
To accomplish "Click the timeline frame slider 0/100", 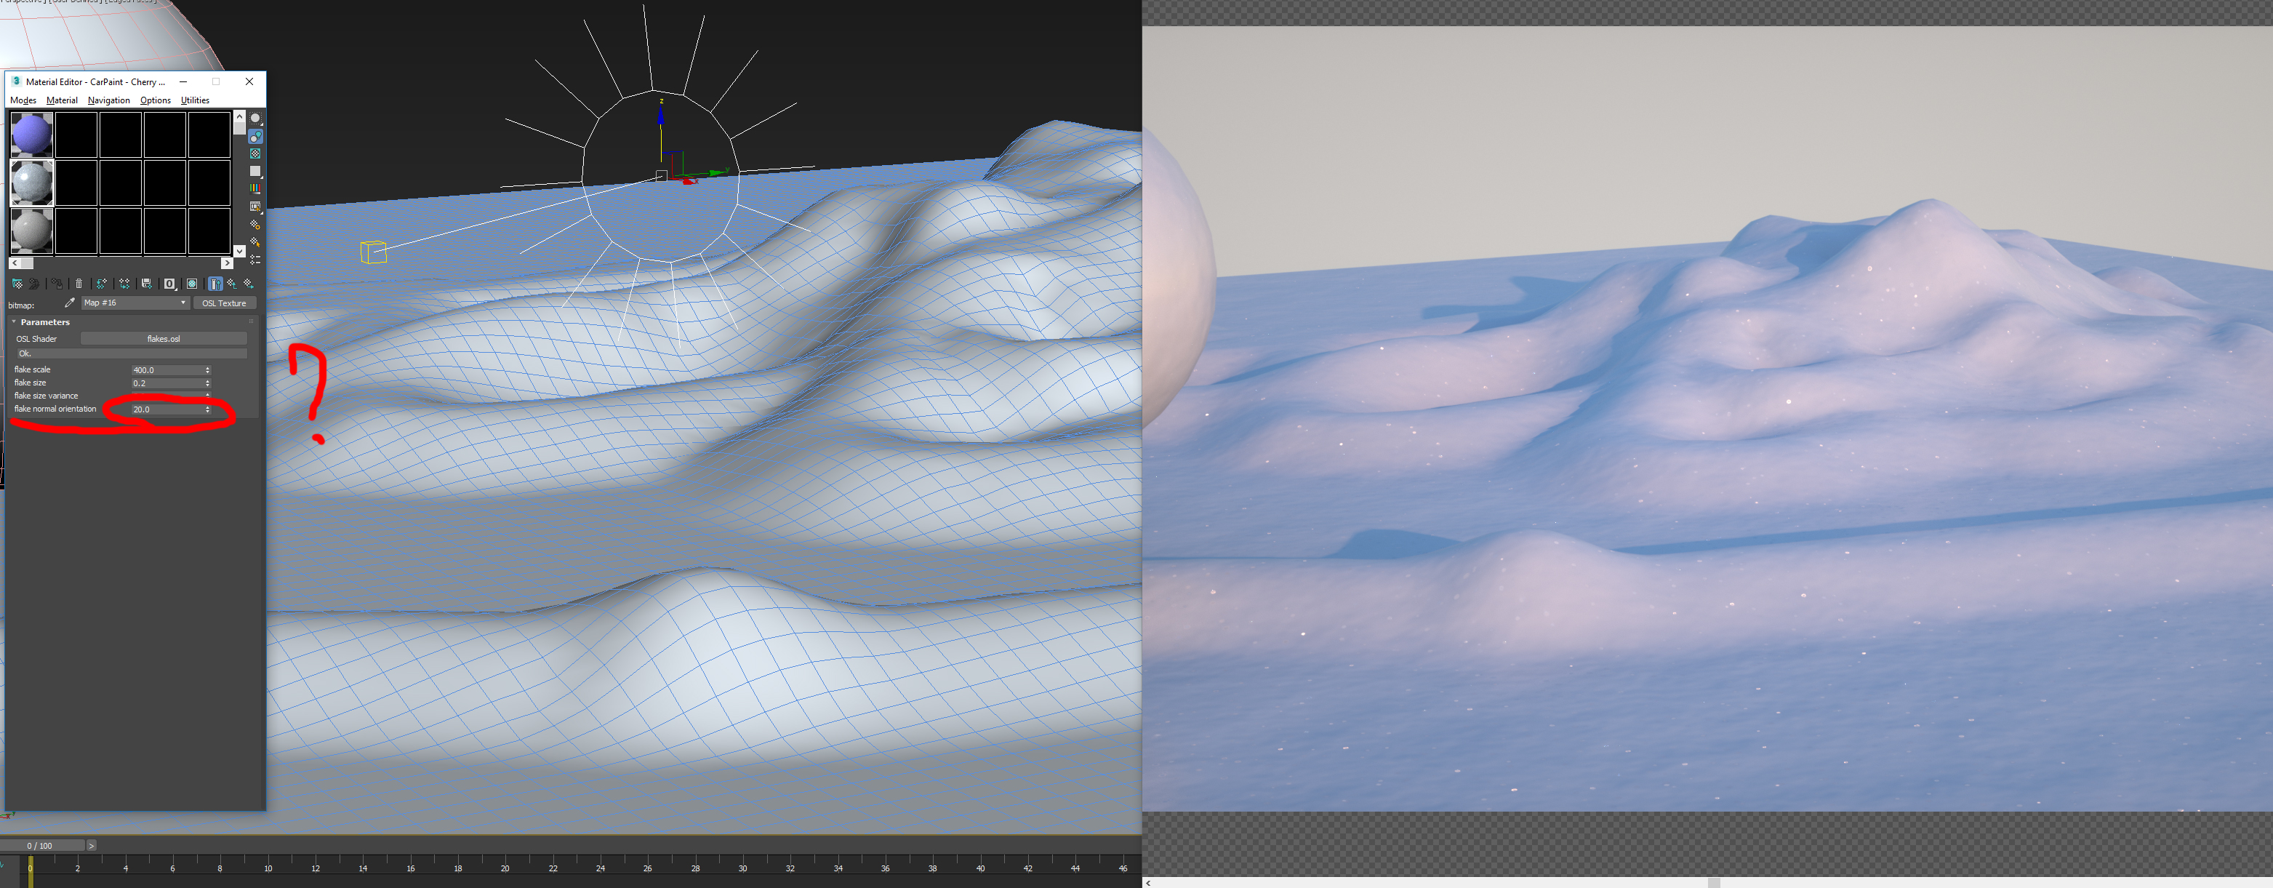I will click(x=40, y=846).
